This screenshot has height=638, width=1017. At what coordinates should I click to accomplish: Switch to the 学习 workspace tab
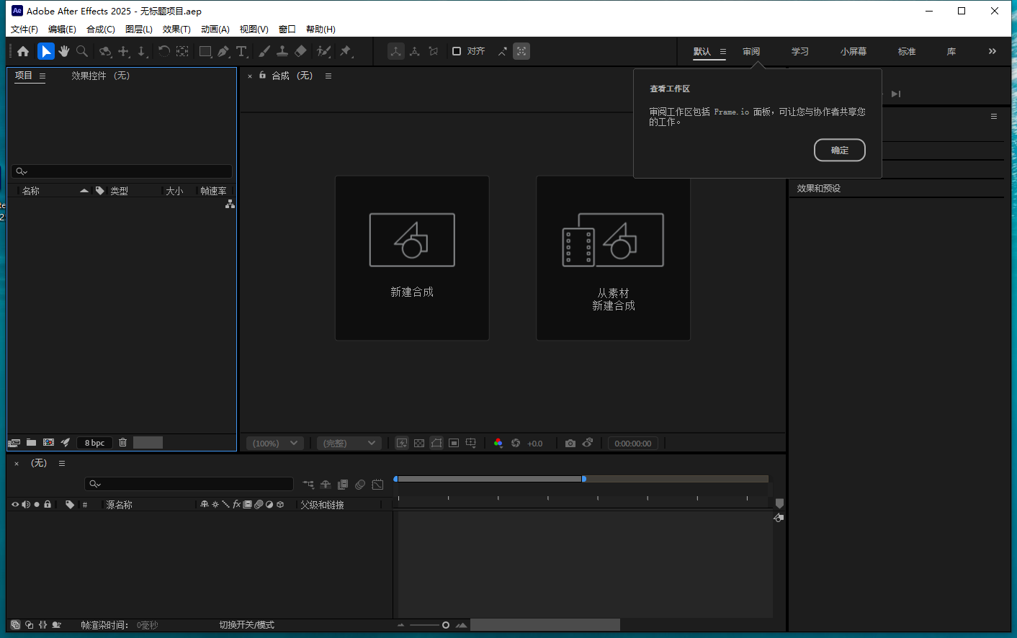click(x=800, y=52)
